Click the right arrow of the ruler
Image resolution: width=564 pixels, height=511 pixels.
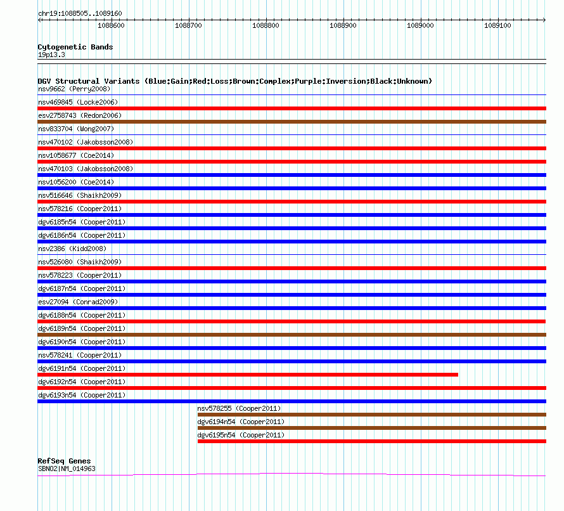pos(544,20)
